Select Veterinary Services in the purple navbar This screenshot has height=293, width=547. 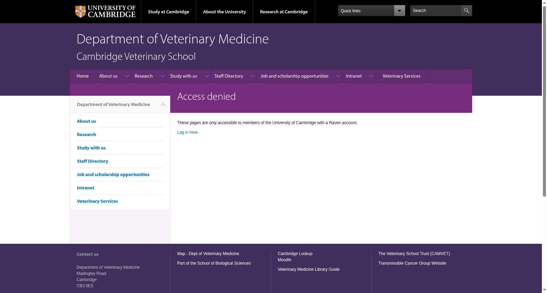tap(401, 76)
